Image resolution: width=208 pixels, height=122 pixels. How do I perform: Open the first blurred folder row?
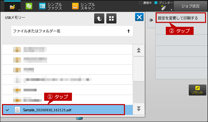(x=67, y=50)
